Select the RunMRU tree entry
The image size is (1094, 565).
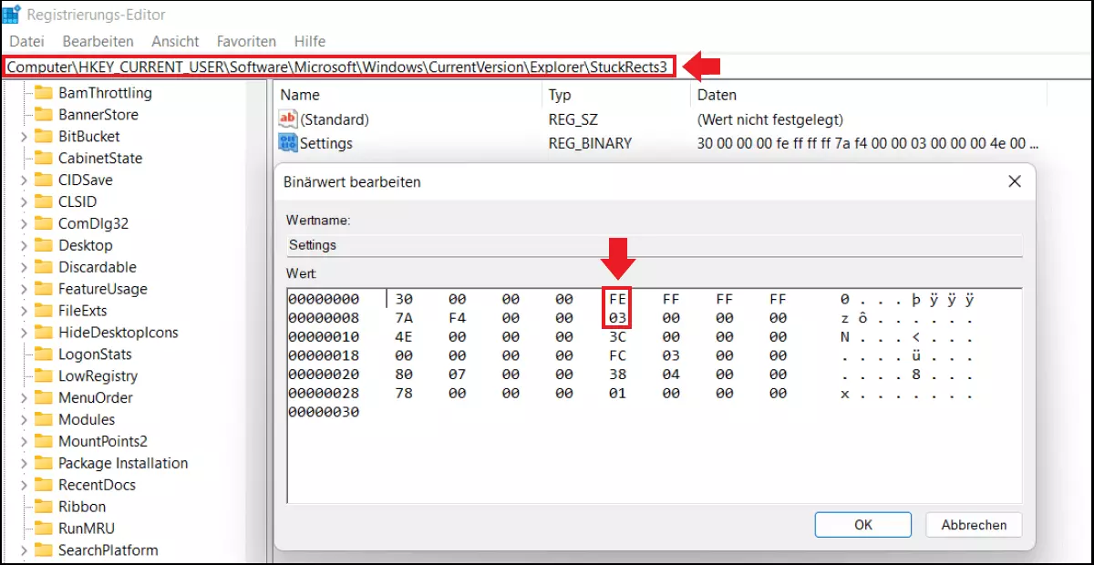[x=87, y=529]
